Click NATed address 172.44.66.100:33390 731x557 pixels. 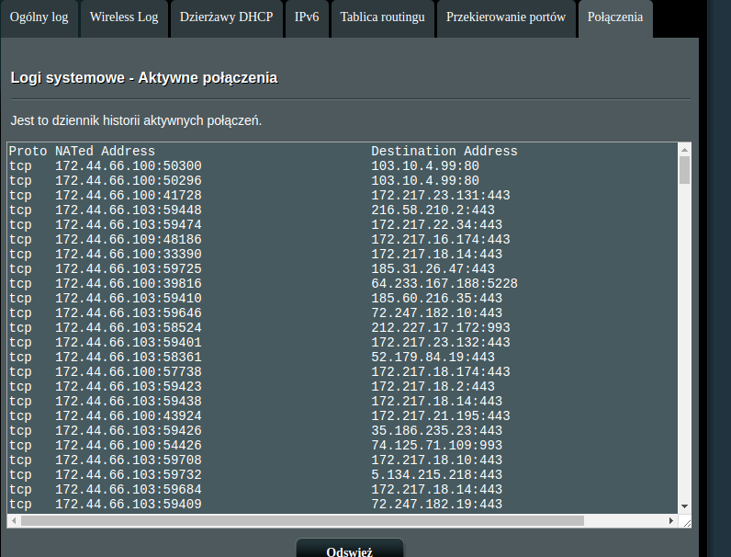click(x=129, y=255)
